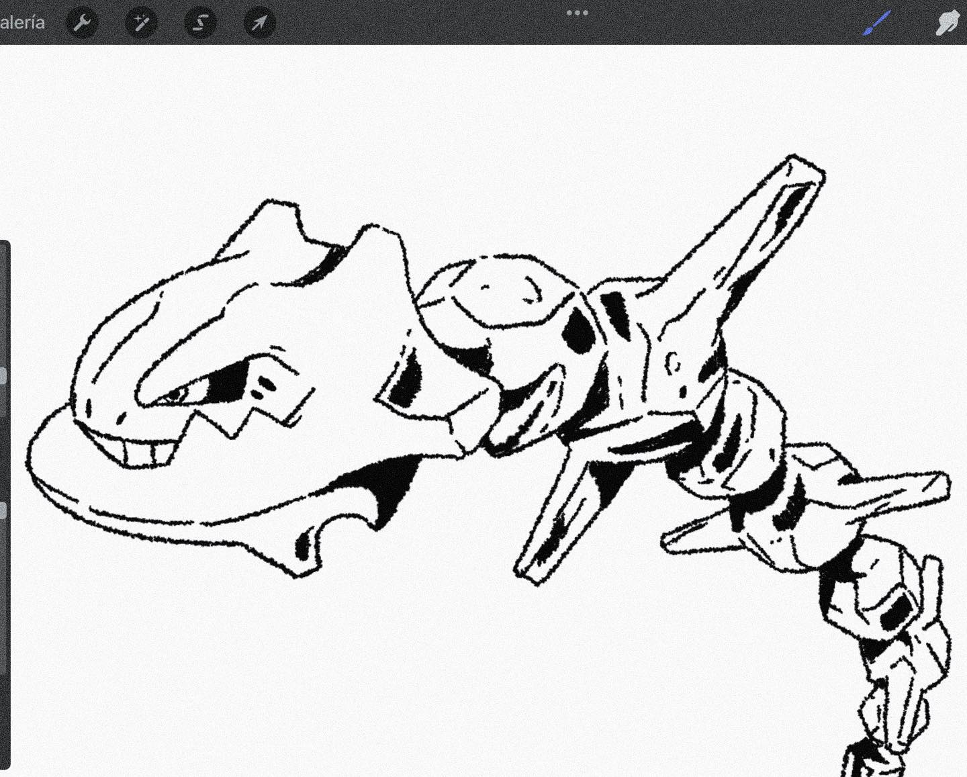Activate the Selection S tool

[200, 24]
